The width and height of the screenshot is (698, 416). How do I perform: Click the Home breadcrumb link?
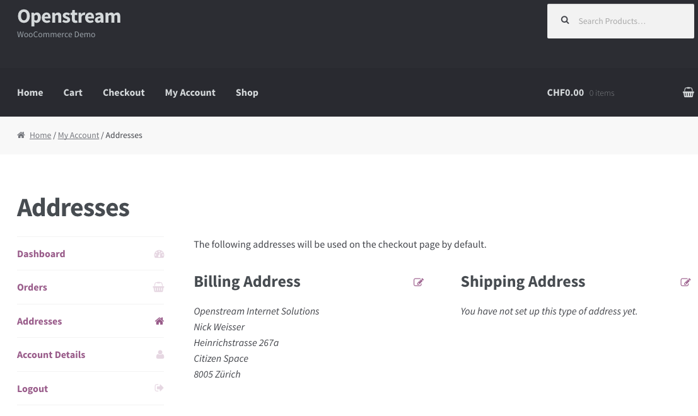pyautogui.click(x=40, y=136)
